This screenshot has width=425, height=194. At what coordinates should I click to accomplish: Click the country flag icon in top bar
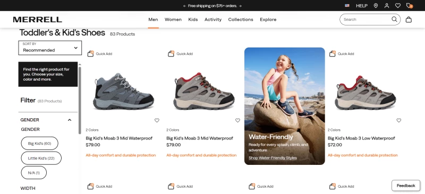(x=347, y=5)
